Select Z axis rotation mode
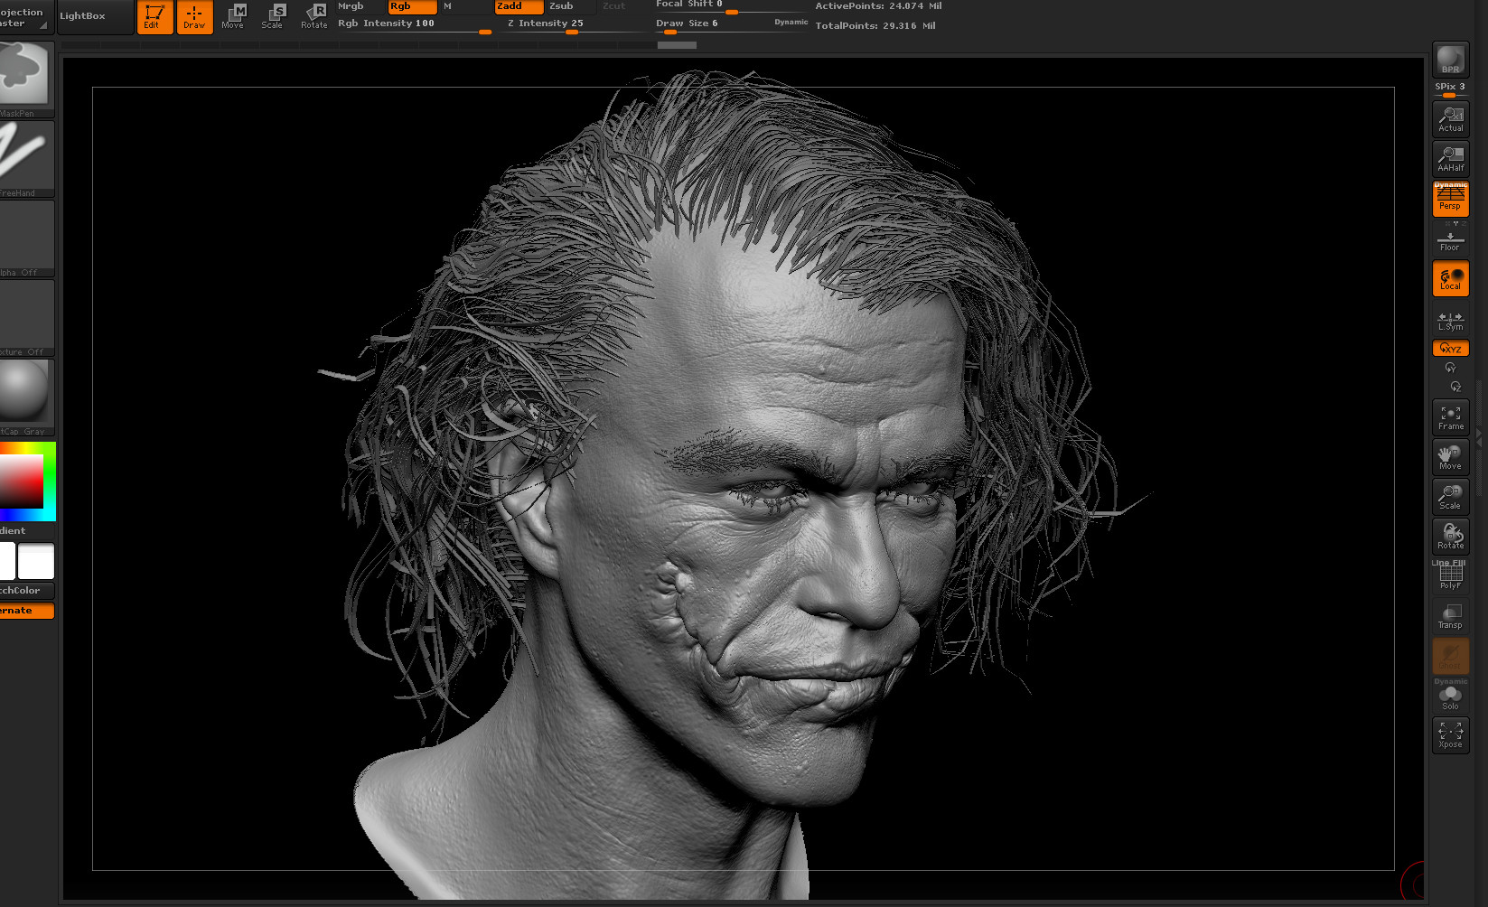This screenshot has height=907, width=1488. (x=1455, y=387)
